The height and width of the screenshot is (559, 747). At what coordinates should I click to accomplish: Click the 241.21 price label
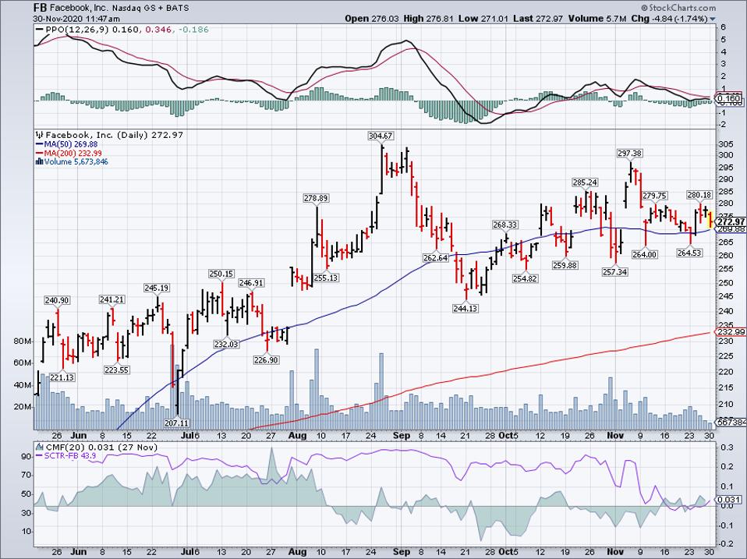tap(112, 299)
